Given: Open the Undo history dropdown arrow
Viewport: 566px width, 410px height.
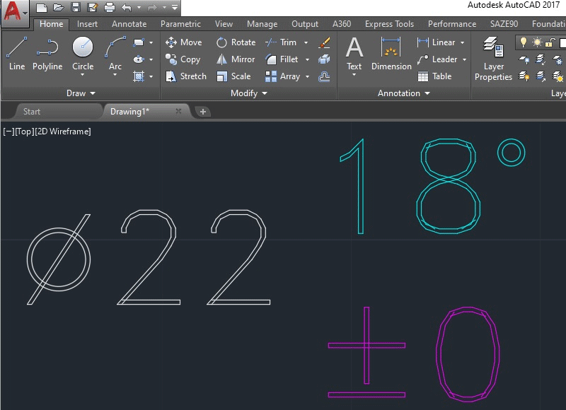Looking at the screenshot, I should [x=139, y=7].
